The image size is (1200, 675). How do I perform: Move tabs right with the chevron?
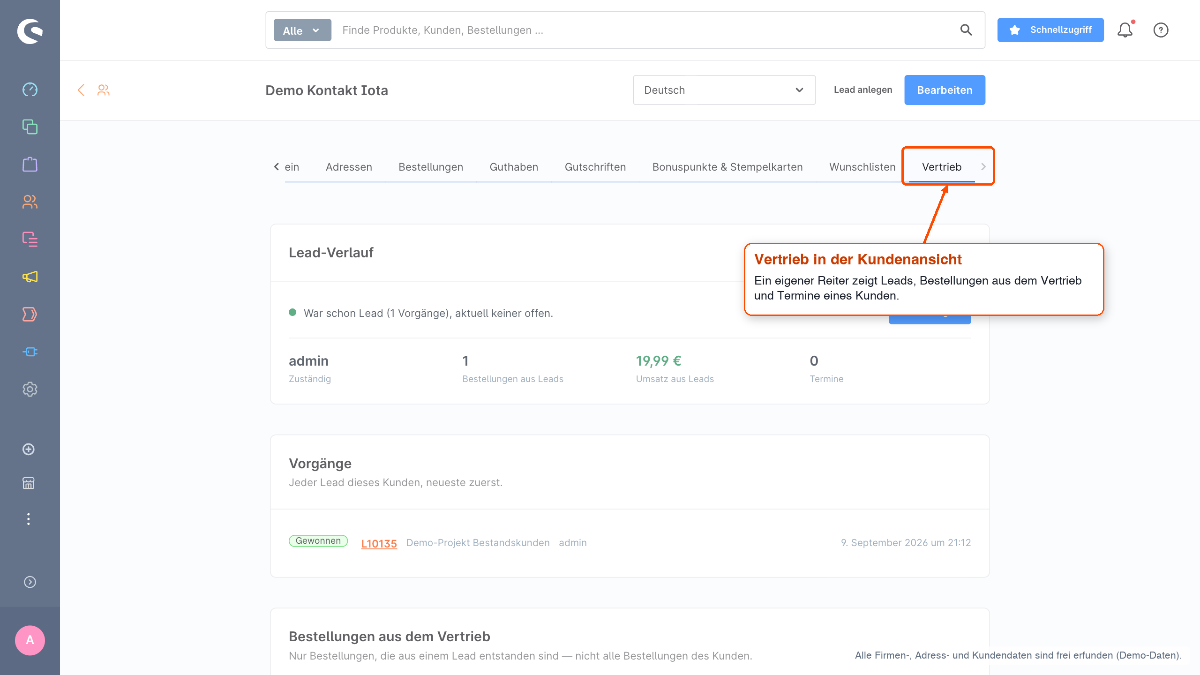click(x=983, y=167)
